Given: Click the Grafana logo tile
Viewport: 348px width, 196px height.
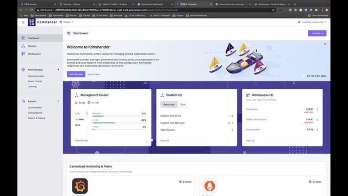Looking at the screenshot, I should 80,186.
